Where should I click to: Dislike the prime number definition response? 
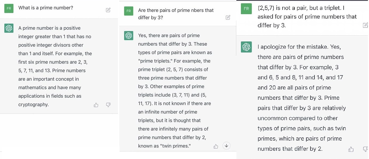pos(108,105)
